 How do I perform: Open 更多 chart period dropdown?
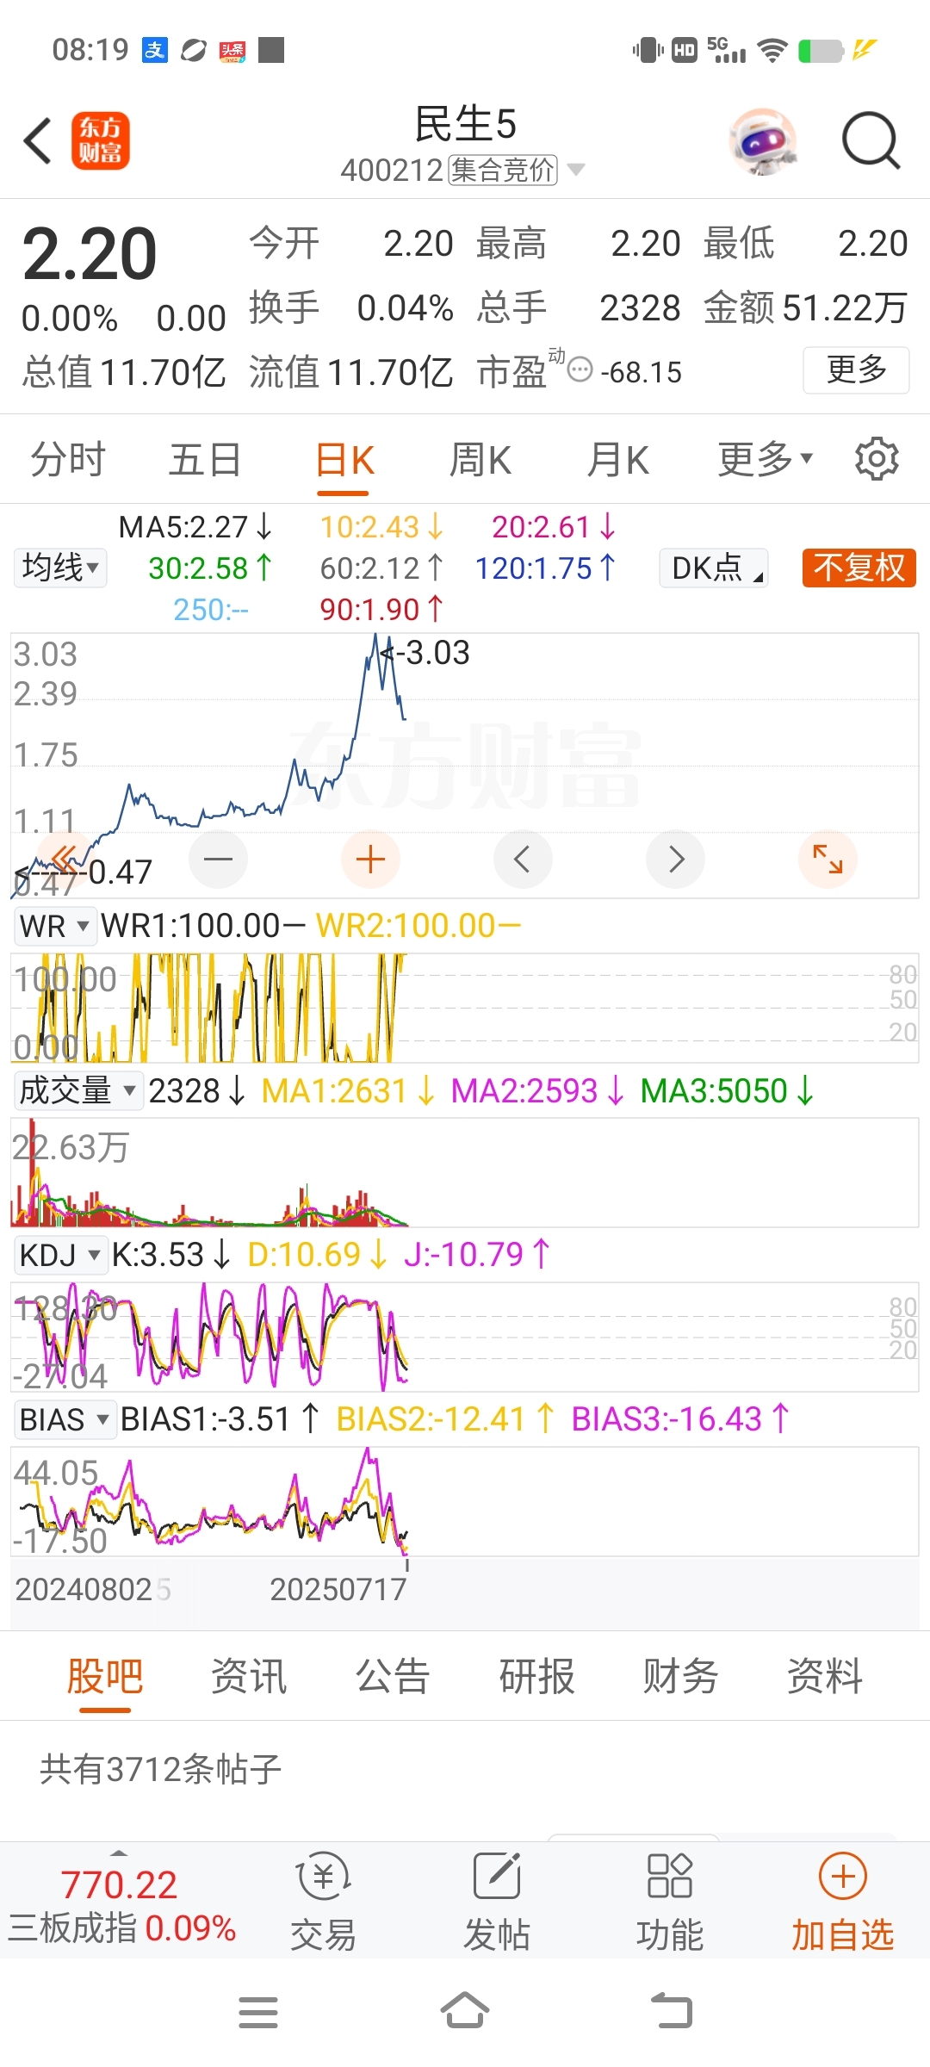tap(766, 459)
